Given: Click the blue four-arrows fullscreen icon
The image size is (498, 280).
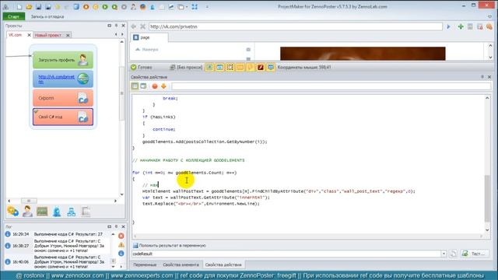Looking at the screenshot, I should click(195, 7).
